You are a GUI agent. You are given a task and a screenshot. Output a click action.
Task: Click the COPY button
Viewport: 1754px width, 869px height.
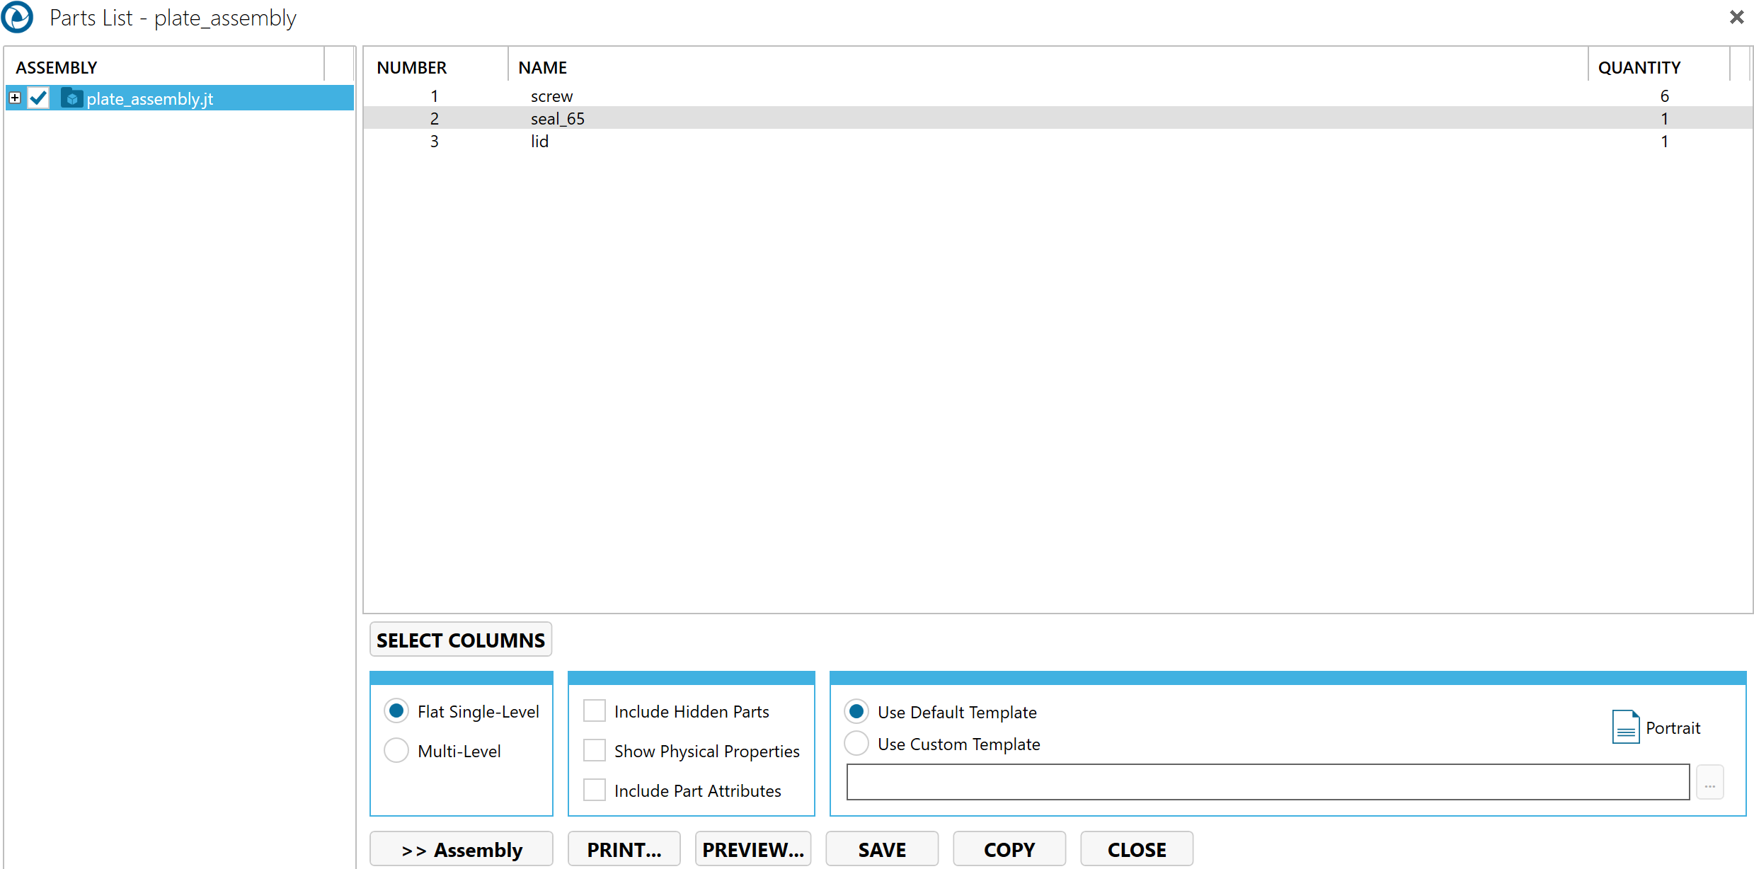click(x=1009, y=849)
